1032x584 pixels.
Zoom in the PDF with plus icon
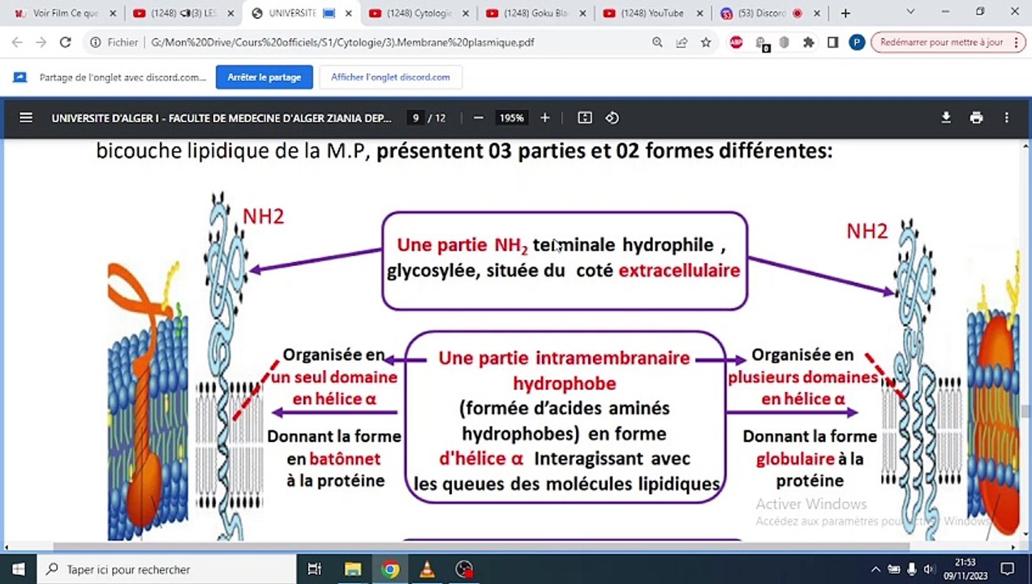tap(545, 118)
